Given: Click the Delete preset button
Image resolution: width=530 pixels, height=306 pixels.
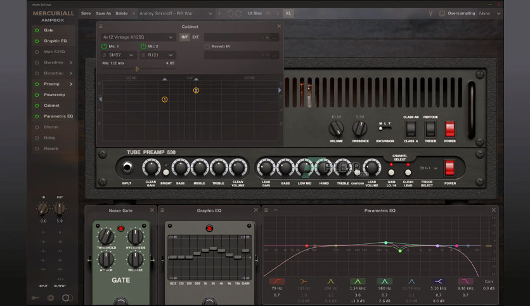Looking at the screenshot, I should click(122, 13).
